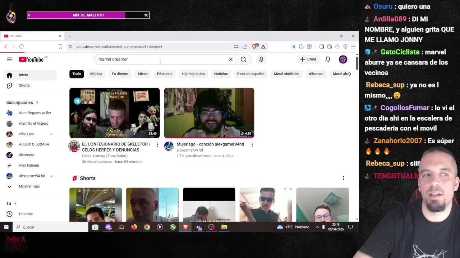Open a new browser tab
The image size is (460, 258).
click(70, 36)
